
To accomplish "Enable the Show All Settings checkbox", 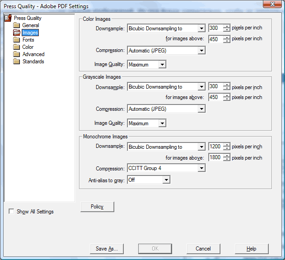I will (x=11, y=212).
